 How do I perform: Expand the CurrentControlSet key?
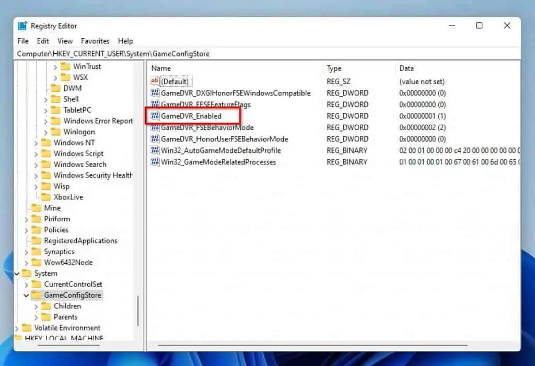[26, 285]
